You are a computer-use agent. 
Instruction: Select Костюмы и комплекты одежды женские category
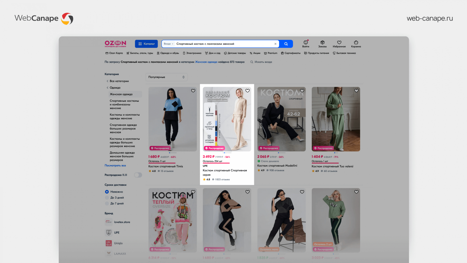pyautogui.click(x=125, y=117)
